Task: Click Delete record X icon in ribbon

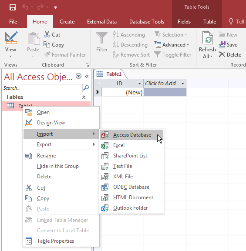Action: pyautogui.click(x=222, y=54)
